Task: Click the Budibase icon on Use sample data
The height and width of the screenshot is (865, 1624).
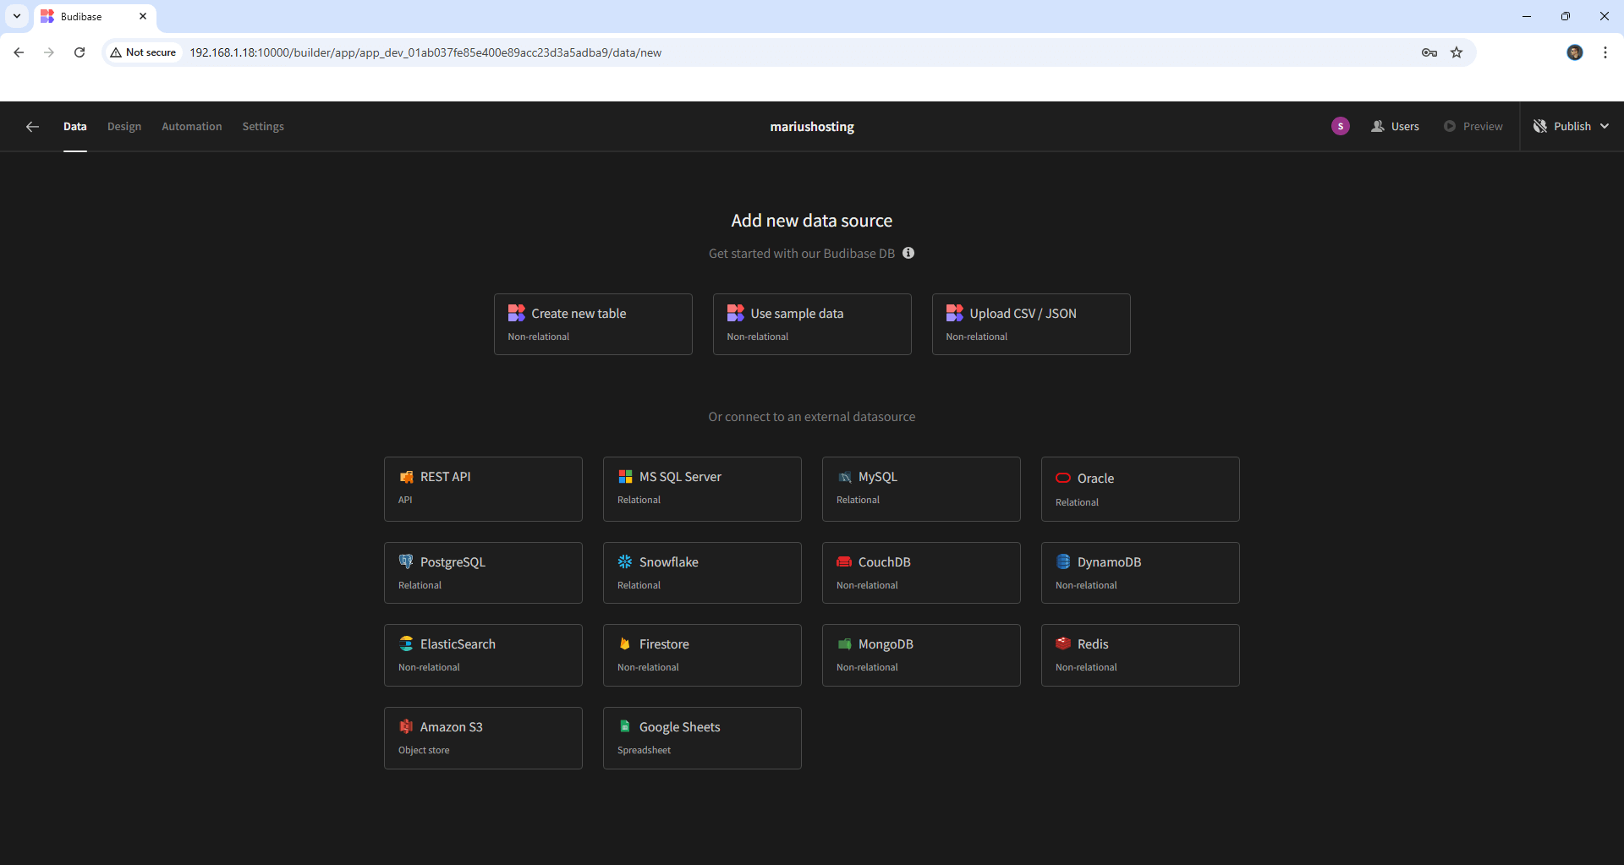Action: (x=735, y=313)
